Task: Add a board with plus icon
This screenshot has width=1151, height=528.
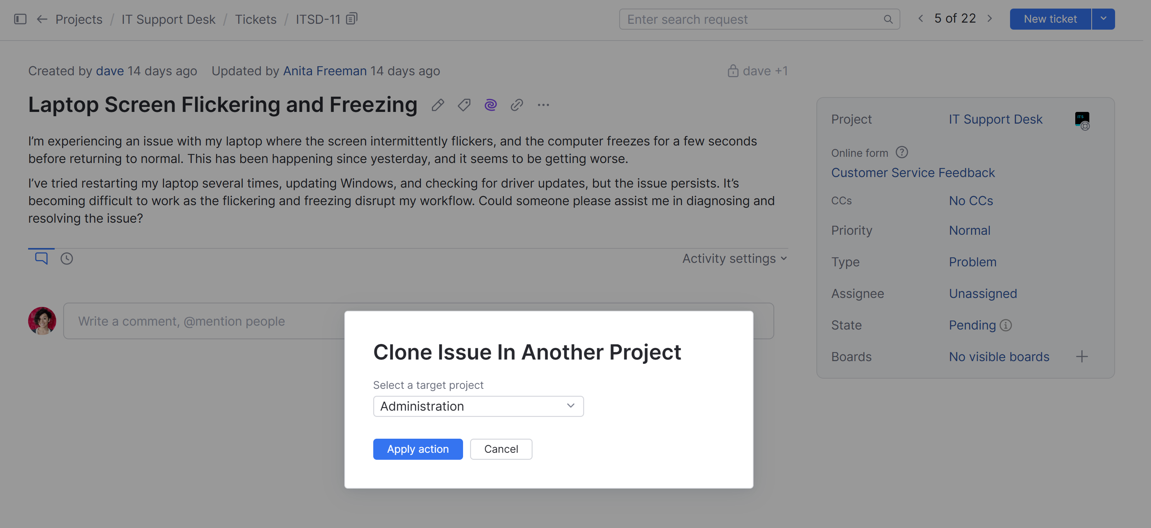Action: (1082, 356)
